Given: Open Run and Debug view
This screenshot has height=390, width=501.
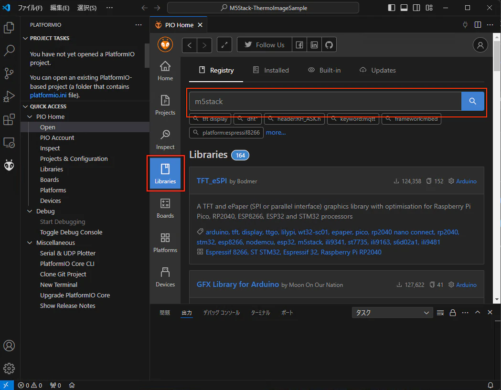Looking at the screenshot, I should 9,96.
